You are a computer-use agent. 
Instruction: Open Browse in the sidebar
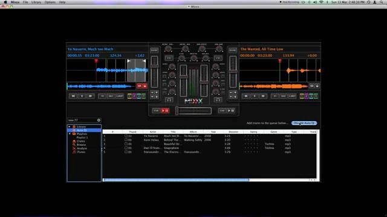click(x=81, y=145)
